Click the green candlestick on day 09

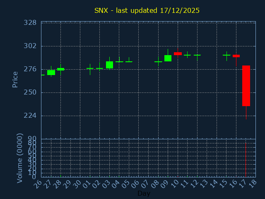(168, 58)
